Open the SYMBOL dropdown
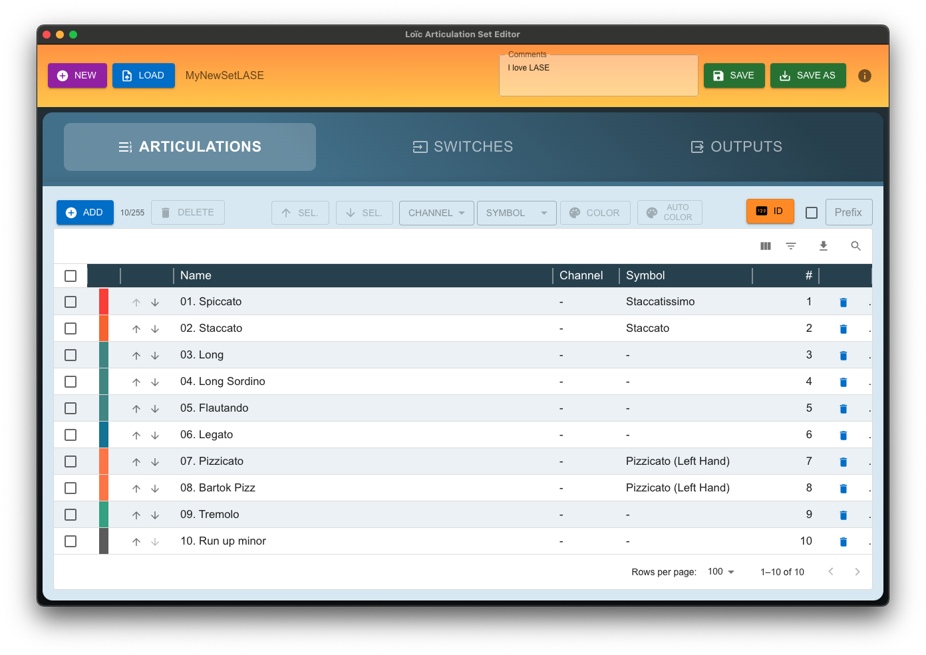This screenshot has height=655, width=926. click(x=517, y=213)
